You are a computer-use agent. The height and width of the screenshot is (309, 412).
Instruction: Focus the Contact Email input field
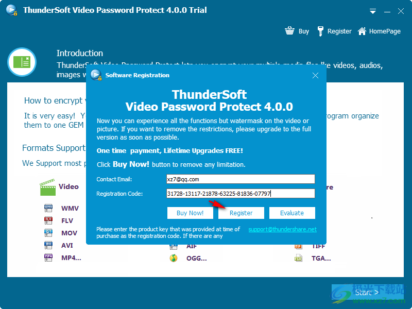point(241,179)
